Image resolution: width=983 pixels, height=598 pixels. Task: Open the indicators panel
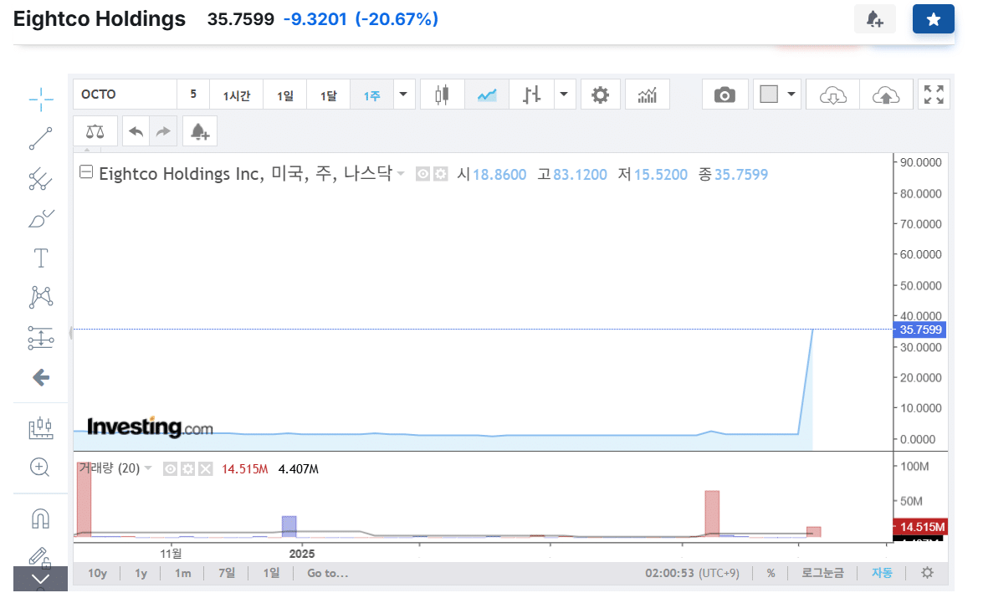(x=648, y=94)
